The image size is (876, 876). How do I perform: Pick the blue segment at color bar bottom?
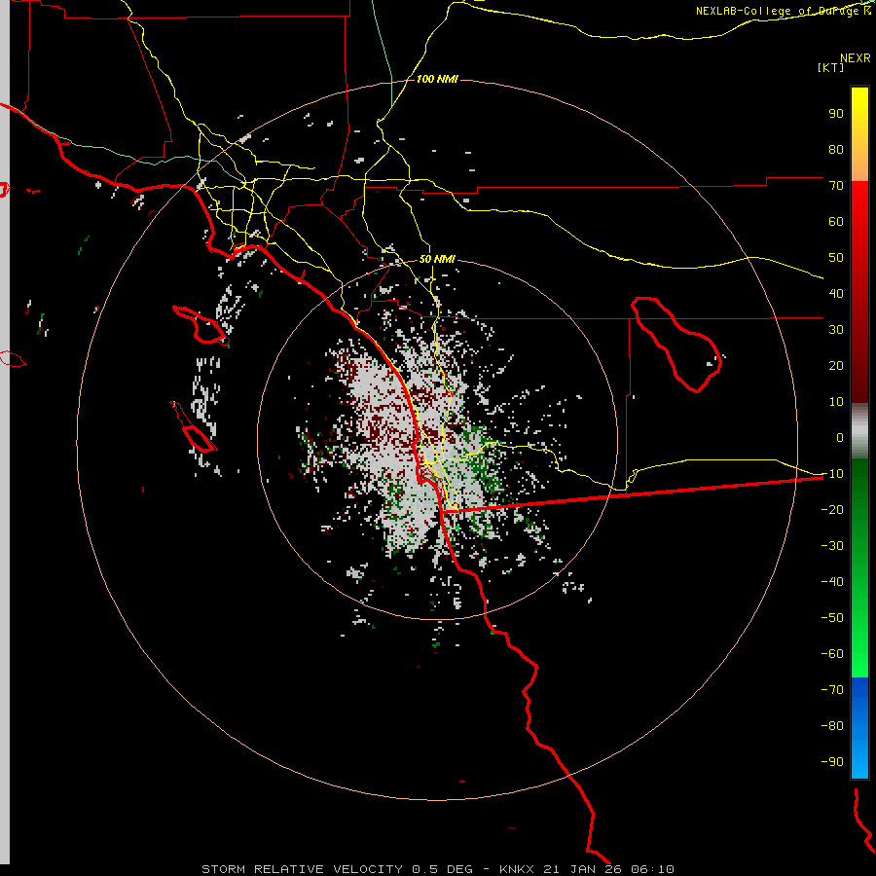click(x=859, y=727)
